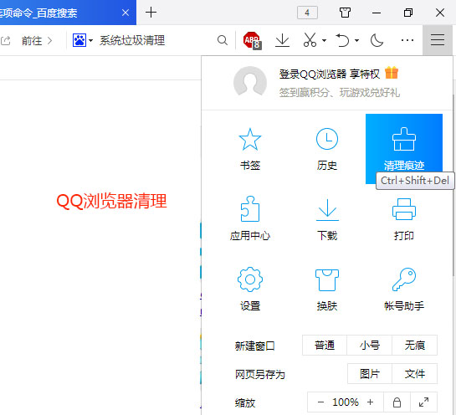
Task: Click the titlebar skin shirt icon
Action: 345,13
